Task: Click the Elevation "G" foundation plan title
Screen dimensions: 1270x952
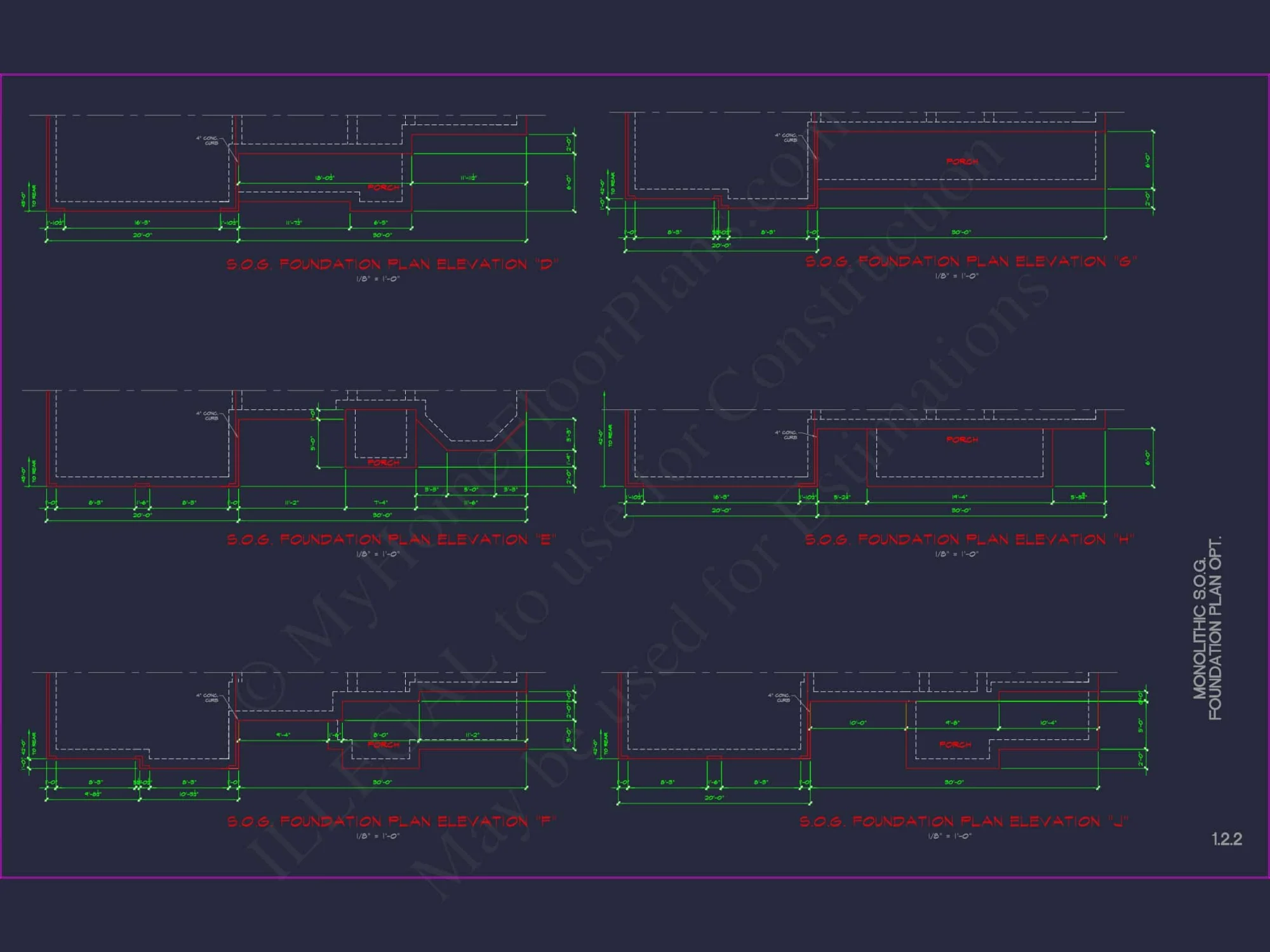Action: coord(971,261)
